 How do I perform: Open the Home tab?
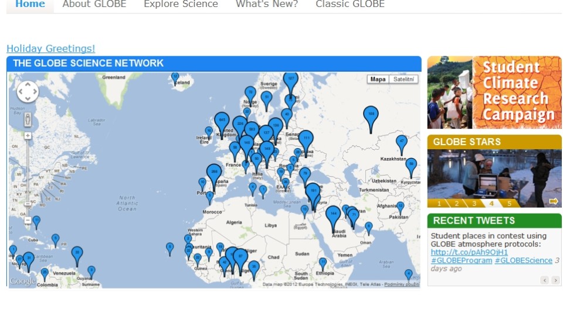pyautogui.click(x=30, y=4)
